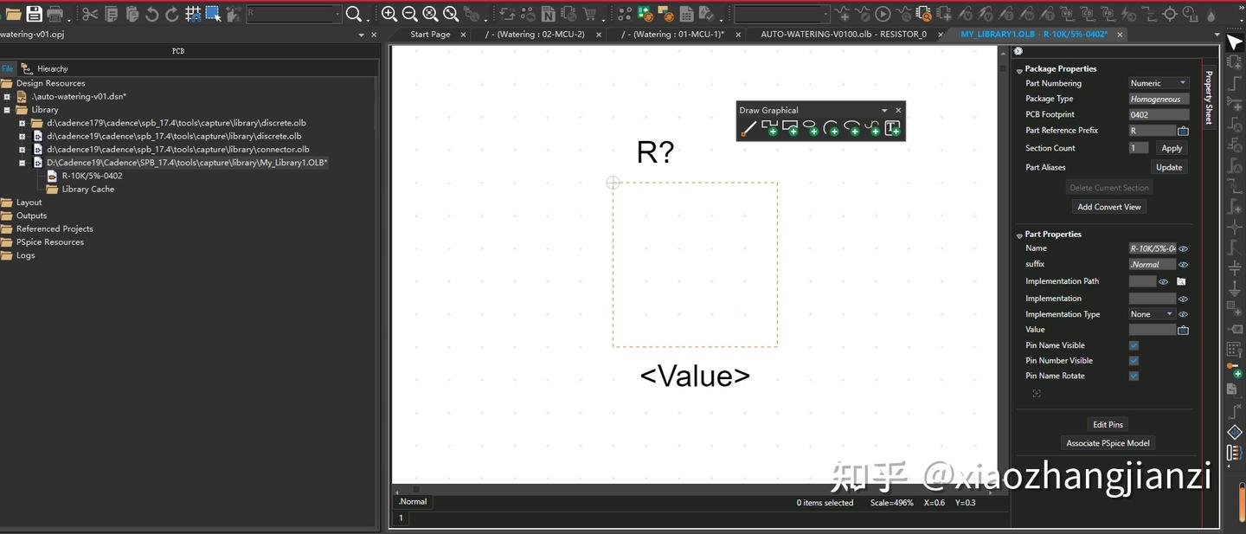Select the Text tool in Draw Graphical toolbar
Screen dimensions: 1246x534
[891, 127]
